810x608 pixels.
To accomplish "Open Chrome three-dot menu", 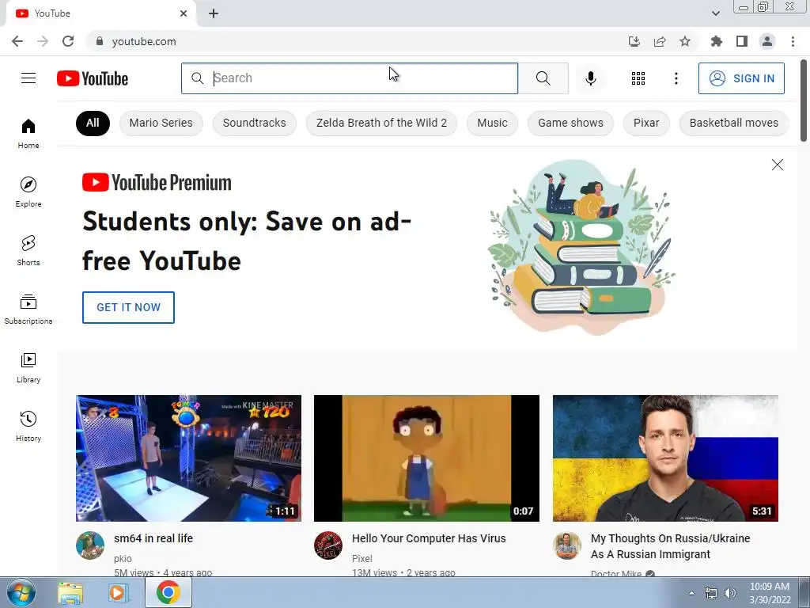I will pyautogui.click(x=793, y=41).
